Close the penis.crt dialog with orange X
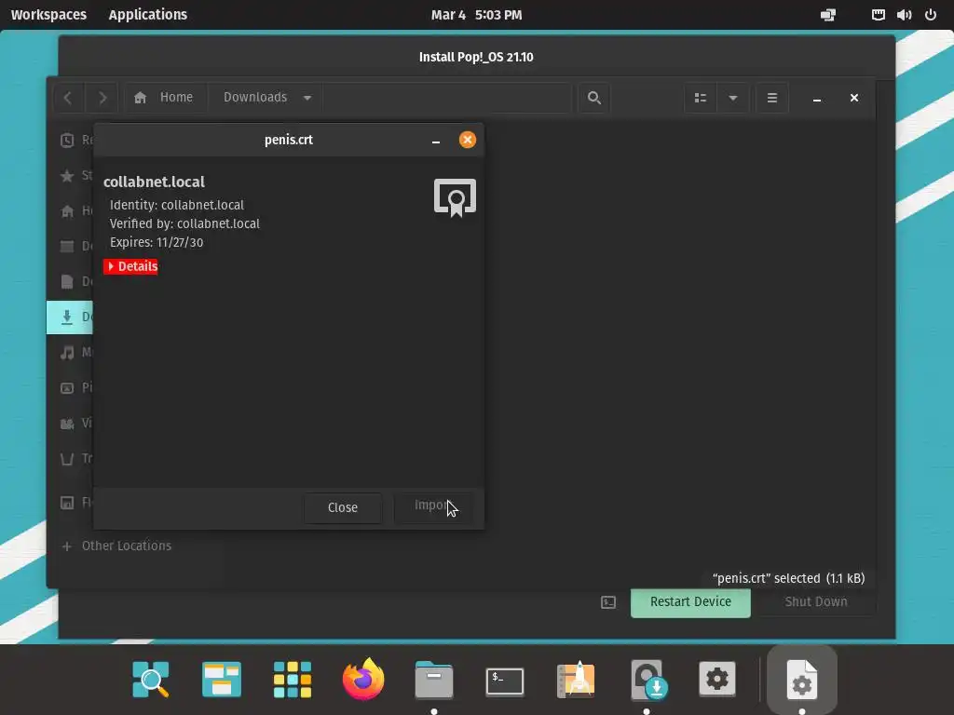954x715 pixels. coord(468,140)
